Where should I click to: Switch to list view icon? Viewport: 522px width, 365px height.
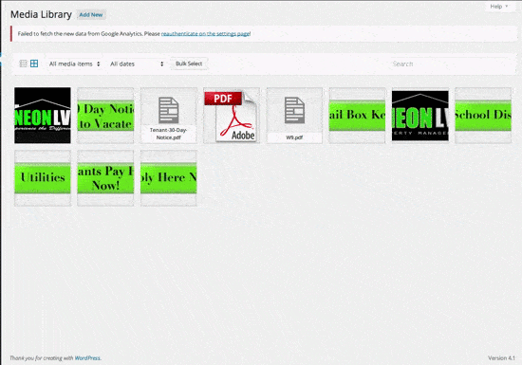24,64
